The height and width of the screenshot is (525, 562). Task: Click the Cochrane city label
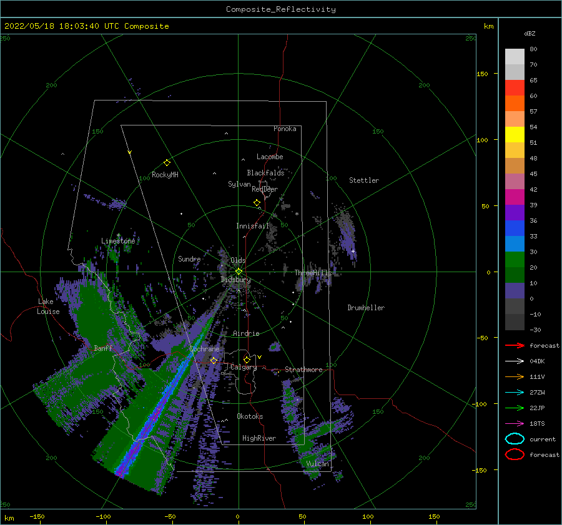[204, 349]
